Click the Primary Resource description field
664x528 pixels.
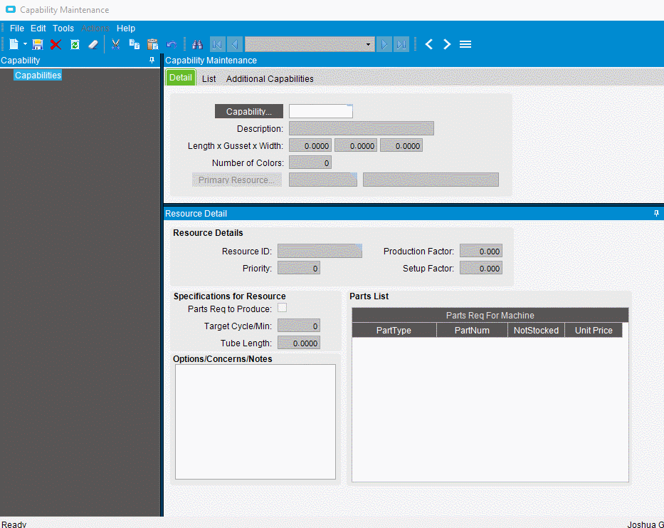coord(431,180)
